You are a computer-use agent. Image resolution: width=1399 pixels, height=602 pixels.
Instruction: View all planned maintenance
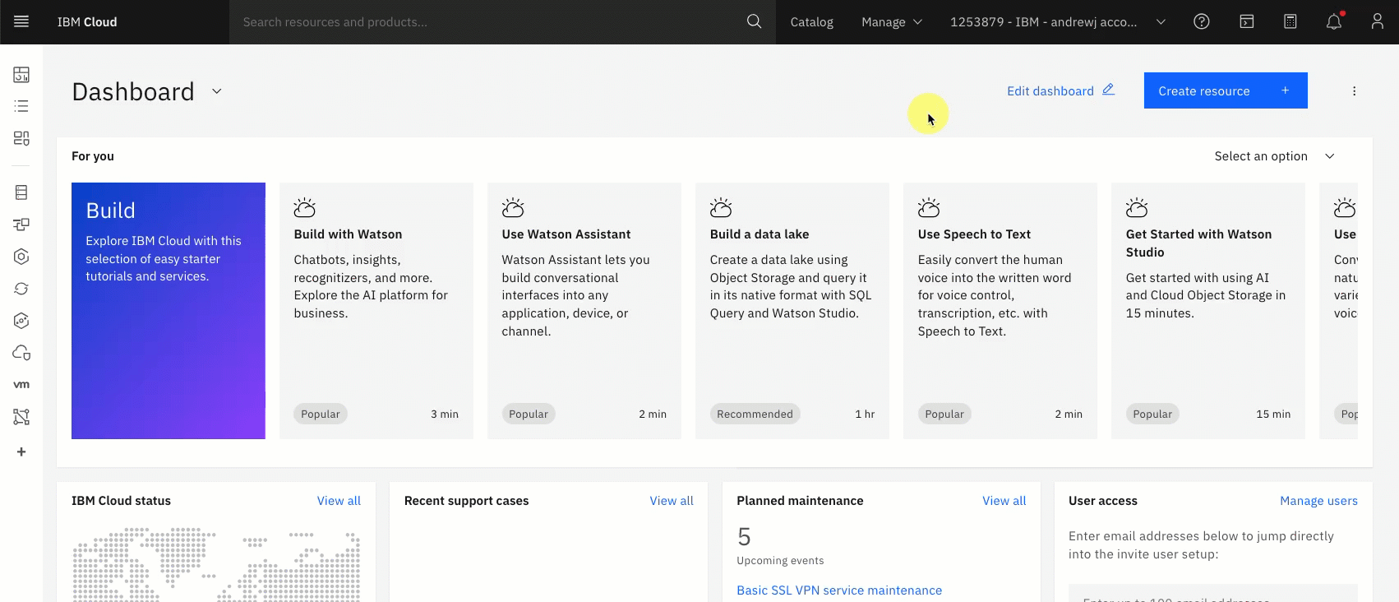(1004, 501)
